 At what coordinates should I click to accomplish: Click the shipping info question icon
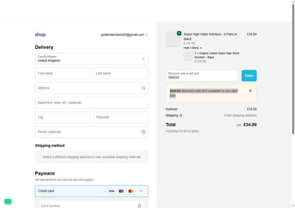[x=181, y=116]
